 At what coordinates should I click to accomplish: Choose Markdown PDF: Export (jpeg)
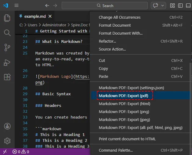point(141,119)
